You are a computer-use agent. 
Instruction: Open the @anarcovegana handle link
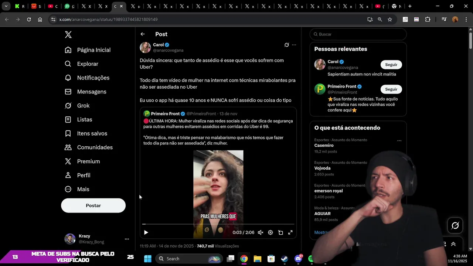[168, 50]
